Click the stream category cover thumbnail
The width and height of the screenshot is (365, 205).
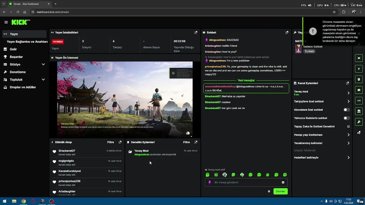pos(298,49)
